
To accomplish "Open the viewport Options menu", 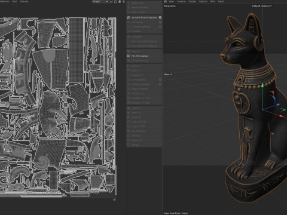I will click(203, 1).
